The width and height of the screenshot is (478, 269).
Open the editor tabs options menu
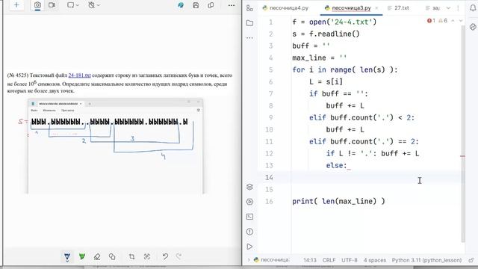tap(458, 8)
